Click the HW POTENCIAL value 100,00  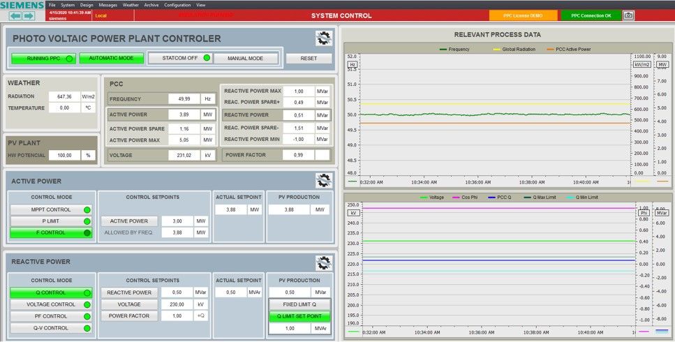(x=64, y=156)
